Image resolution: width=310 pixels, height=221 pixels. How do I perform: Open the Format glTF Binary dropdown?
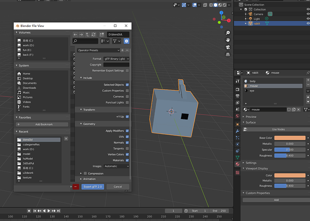click(116, 59)
